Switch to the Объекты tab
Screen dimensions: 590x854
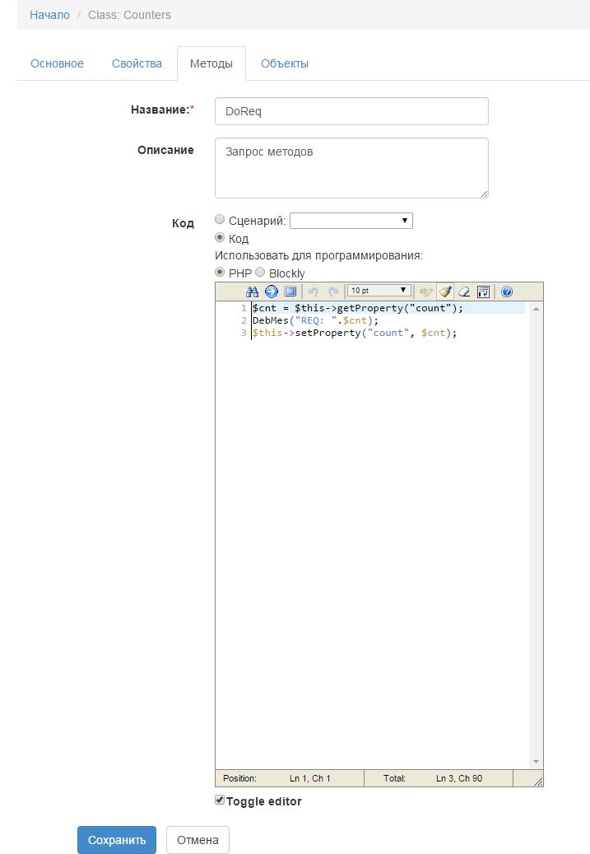pos(284,63)
